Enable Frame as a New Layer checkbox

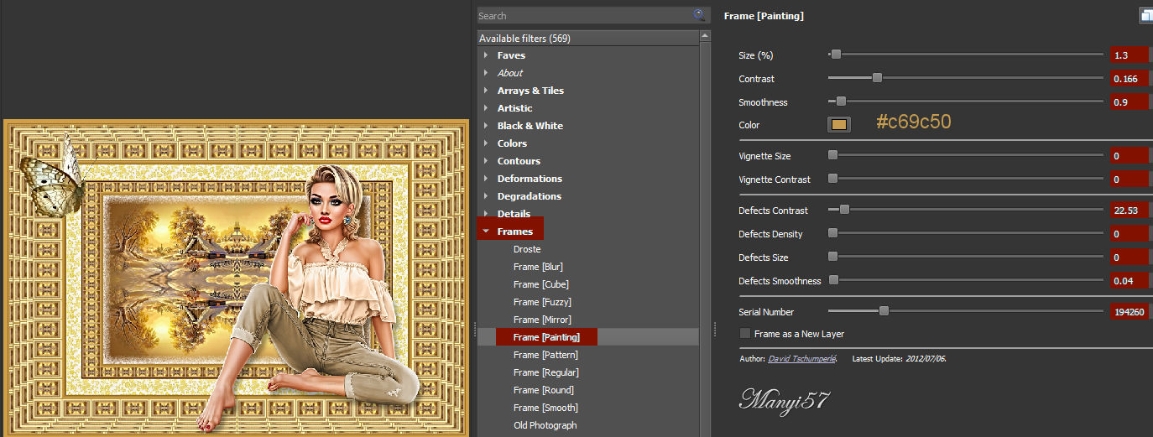[745, 334]
